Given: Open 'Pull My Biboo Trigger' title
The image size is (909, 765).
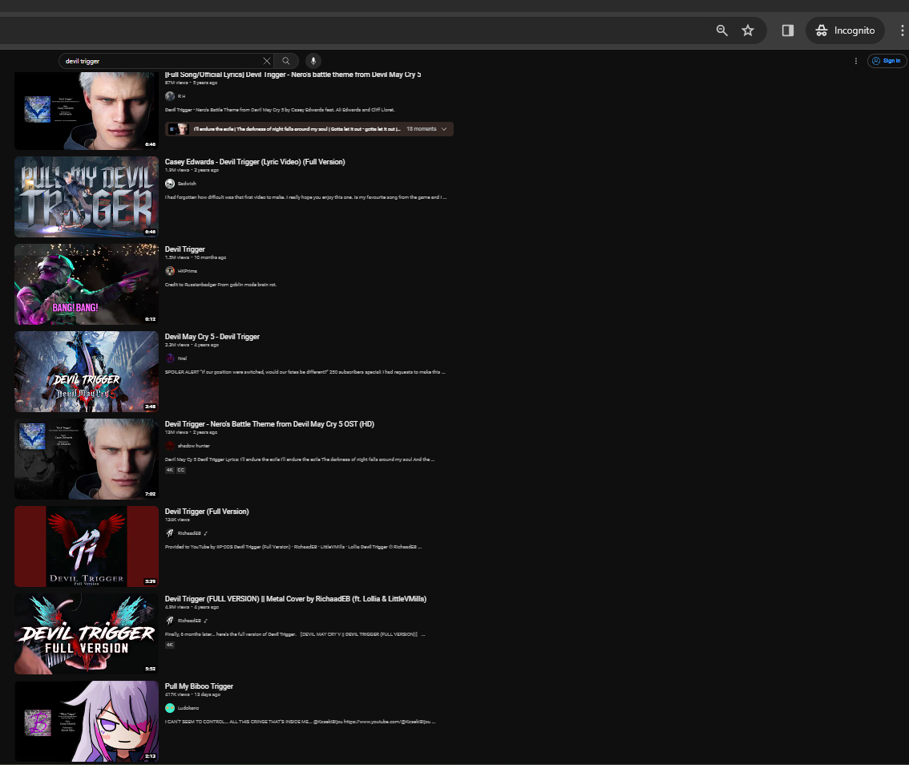Looking at the screenshot, I should tap(199, 686).
